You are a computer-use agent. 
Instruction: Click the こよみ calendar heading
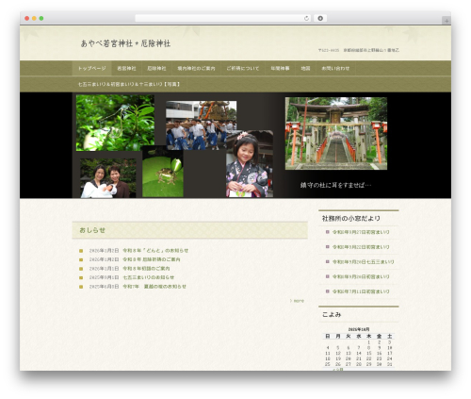[332, 314]
